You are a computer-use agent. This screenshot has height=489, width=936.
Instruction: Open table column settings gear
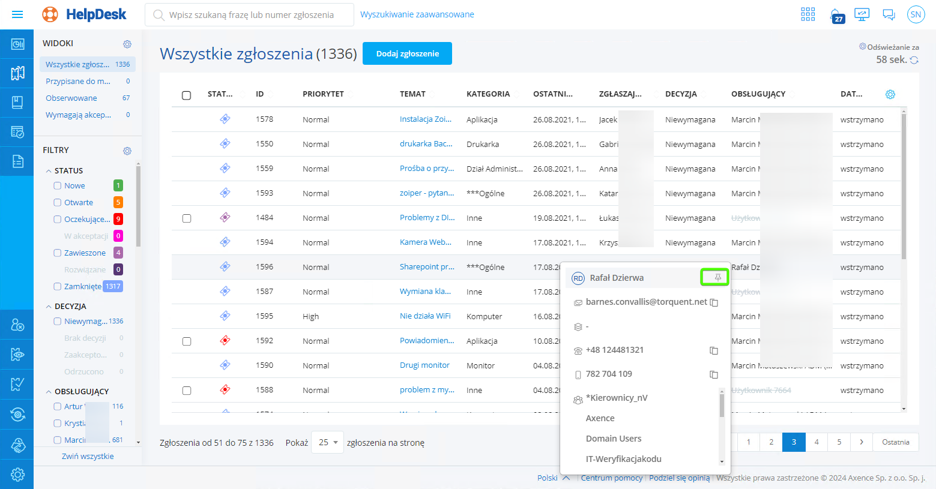pos(890,94)
